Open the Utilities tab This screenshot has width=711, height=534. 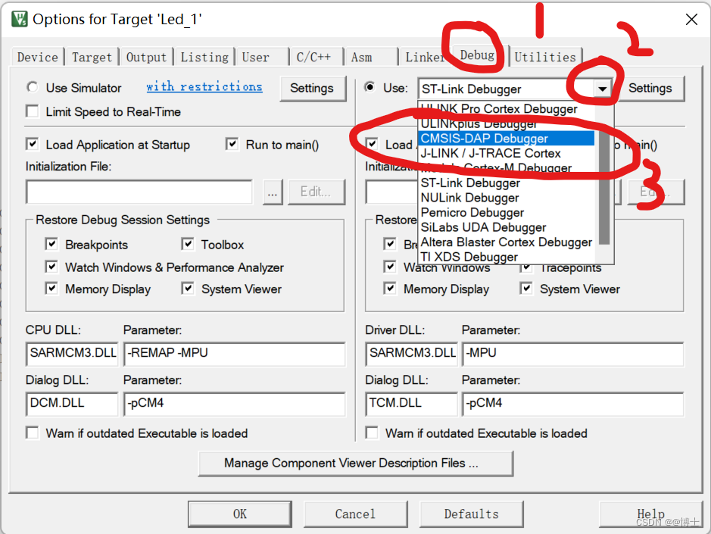click(x=545, y=57)
